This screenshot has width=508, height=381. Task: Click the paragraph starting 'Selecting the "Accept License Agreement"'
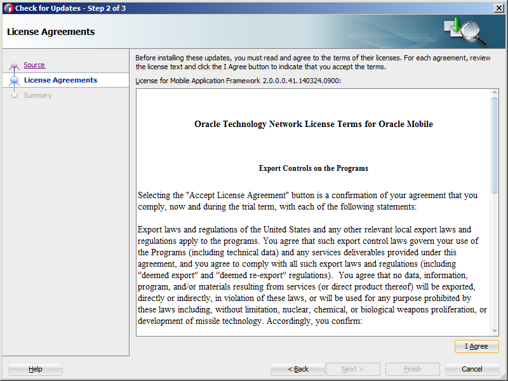point(308,201)
